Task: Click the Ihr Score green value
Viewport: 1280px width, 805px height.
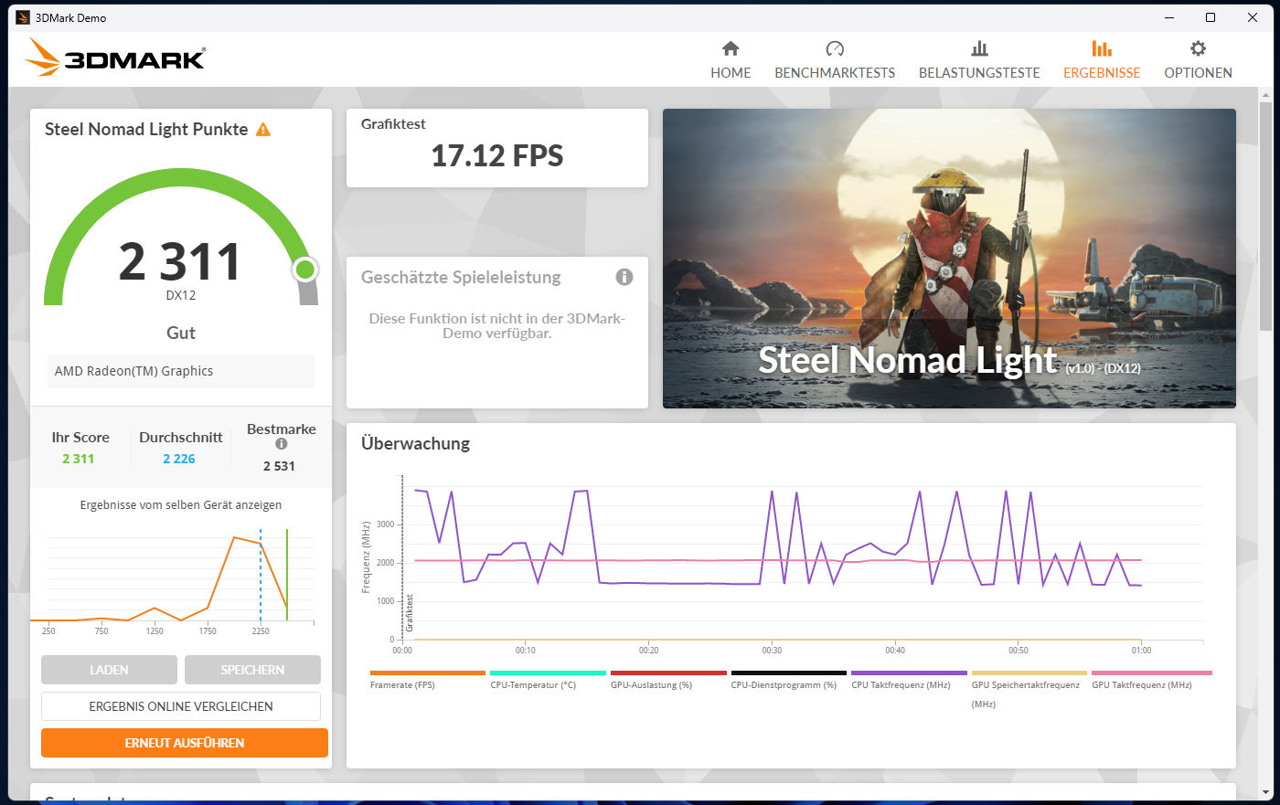Action: click(x=79, y=459)
